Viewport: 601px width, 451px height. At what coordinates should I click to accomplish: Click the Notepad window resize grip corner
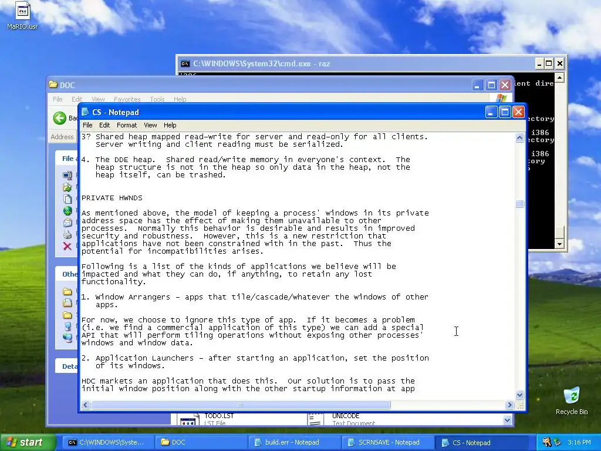520,405
